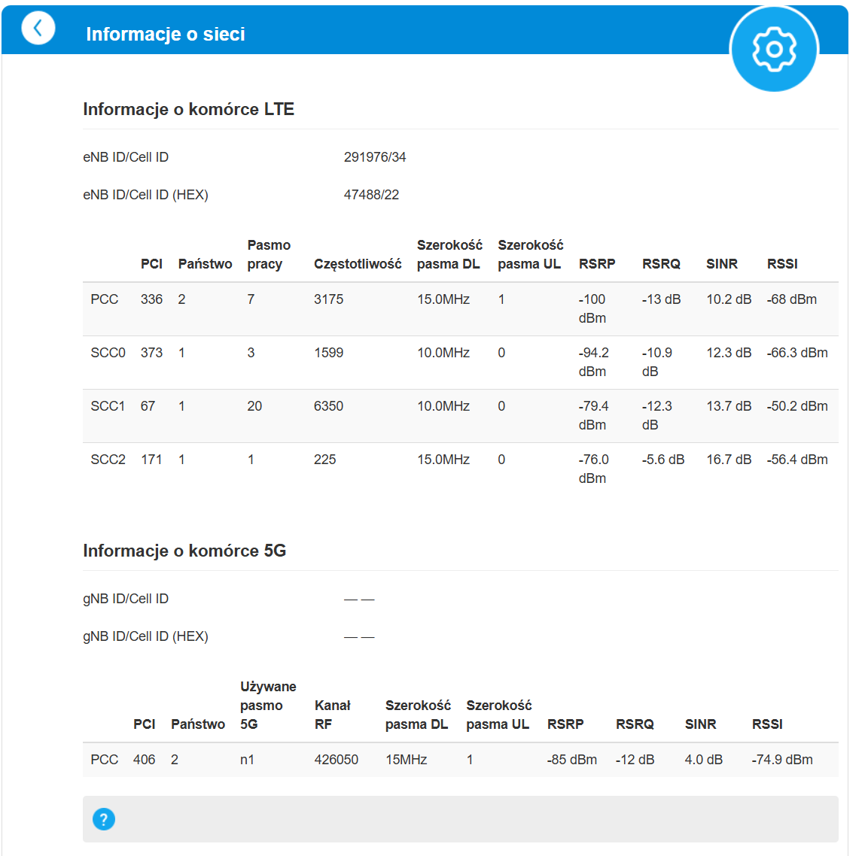
Task: Click the LTE 'eNB ID/Cell ID (HEX)' label
Action: click(x=145, y=195)
